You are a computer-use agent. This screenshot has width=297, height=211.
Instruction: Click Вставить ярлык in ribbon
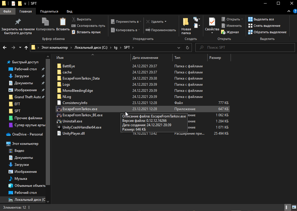(x=86, y=32)
